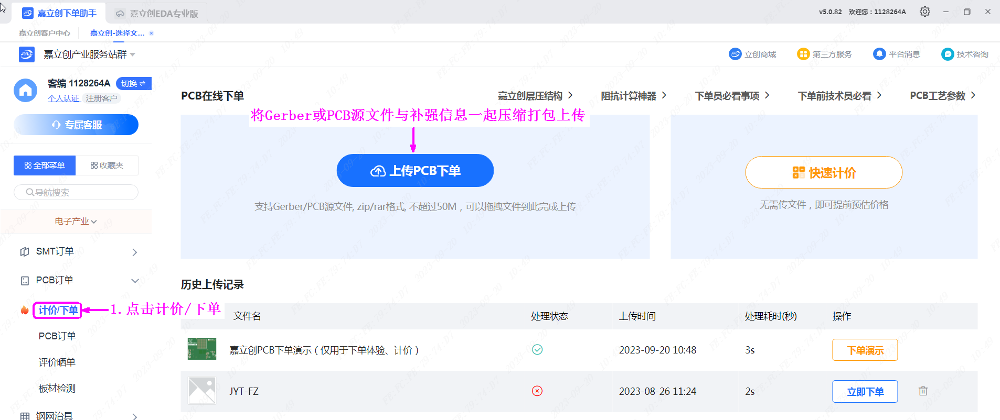Viewport: 1000px width, 420px height.
Task: Click the 上传PCB下单 upload button
Action: tap(415, 171)
